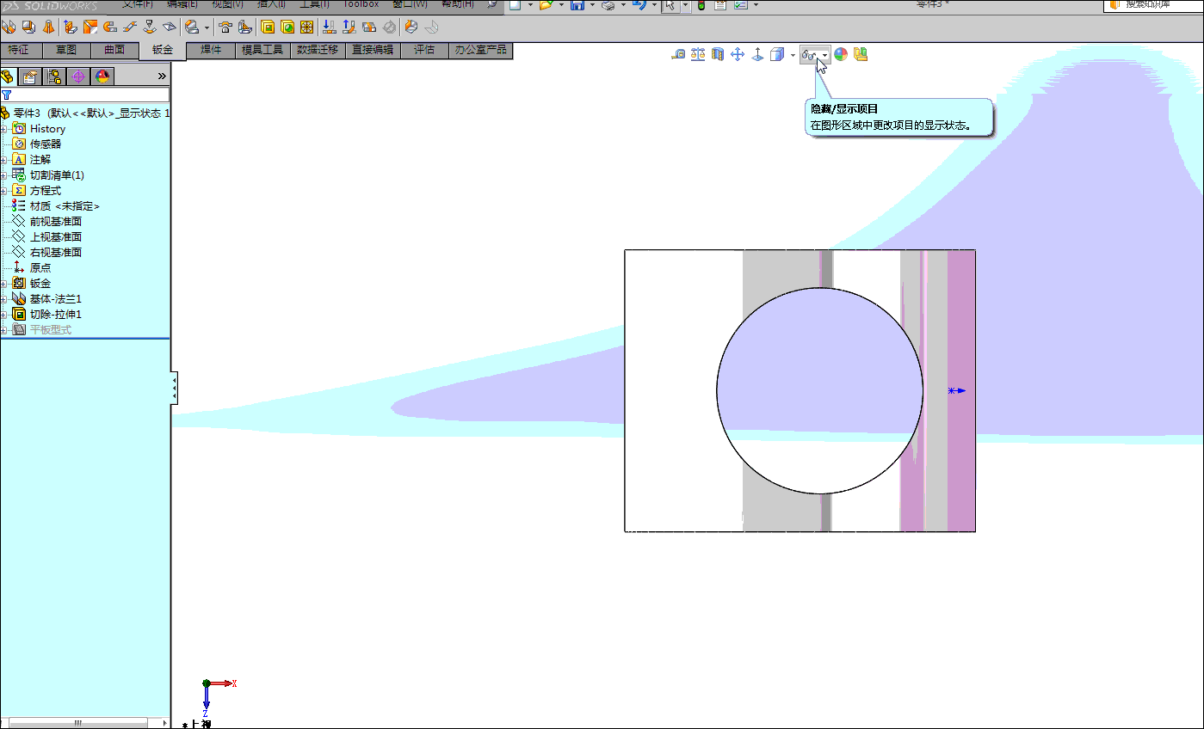Expand the 注解 tree node
Image resolution: width=1204 pixels, height=729 pixels.
[x=4, y=160]
